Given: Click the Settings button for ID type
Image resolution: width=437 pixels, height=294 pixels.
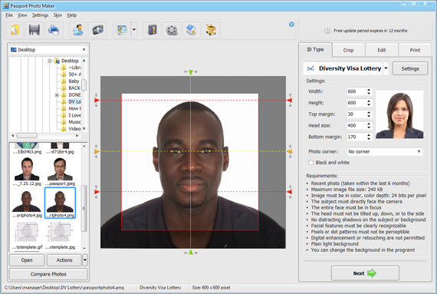Looking at the screenshot, I should 410,68.
